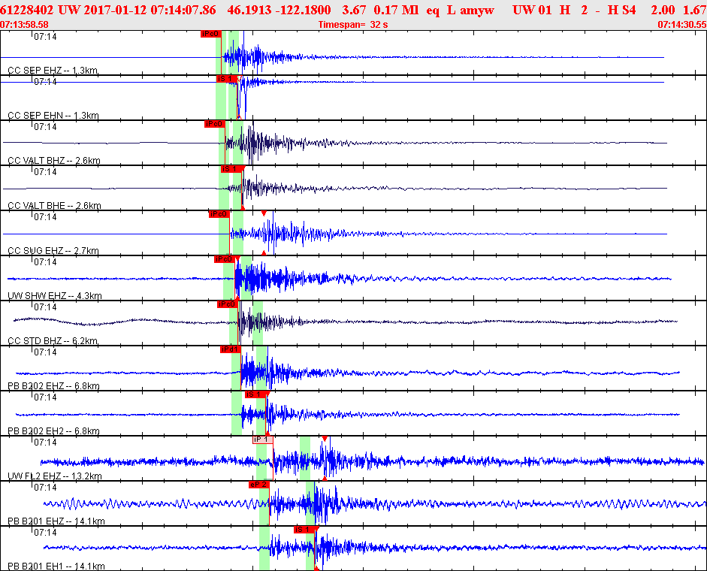This screenshot has height=571, width=707.
Task: Select the eP 2 pick flag on B201 EHZ trace
Action: (258, 485)
